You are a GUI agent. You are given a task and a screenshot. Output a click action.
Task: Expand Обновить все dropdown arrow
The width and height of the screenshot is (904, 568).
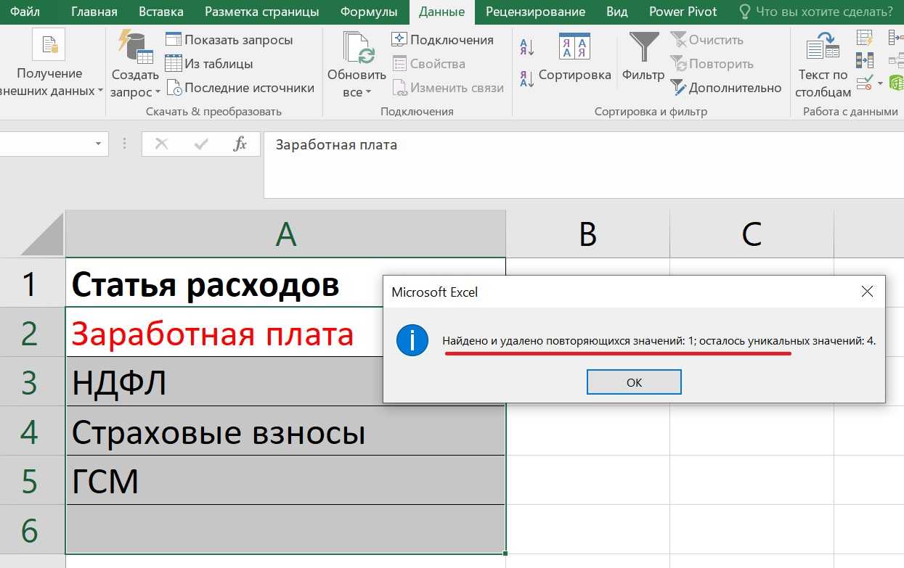[x=368, y=93]
